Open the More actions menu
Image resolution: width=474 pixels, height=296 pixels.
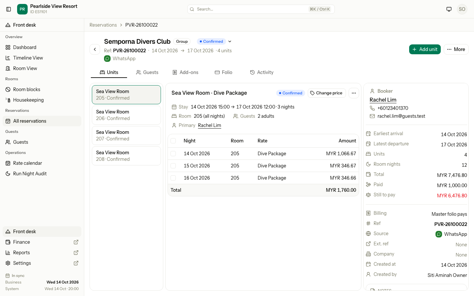pyautogui.click(x=456, y=49)
